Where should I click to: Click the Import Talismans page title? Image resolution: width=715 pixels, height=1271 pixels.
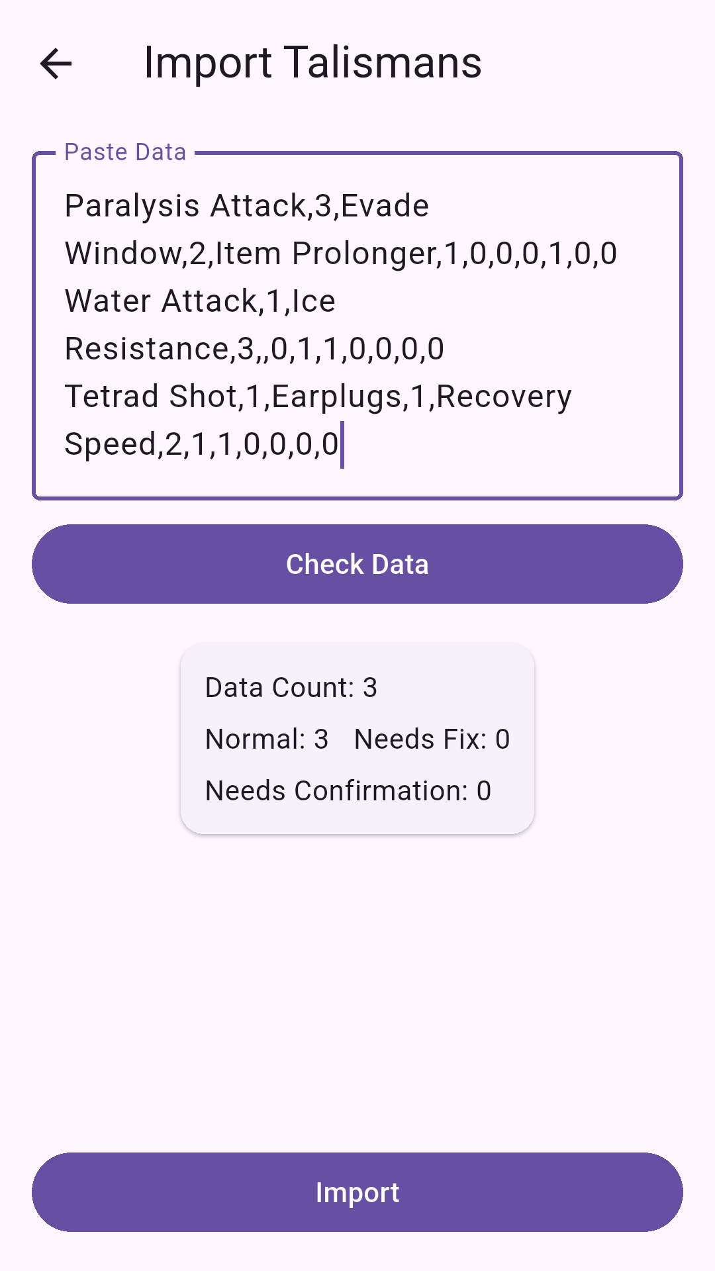click(x=312, y=63)
